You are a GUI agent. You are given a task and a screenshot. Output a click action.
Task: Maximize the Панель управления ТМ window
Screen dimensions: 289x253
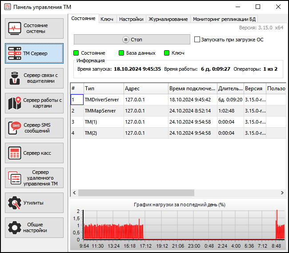258,7
